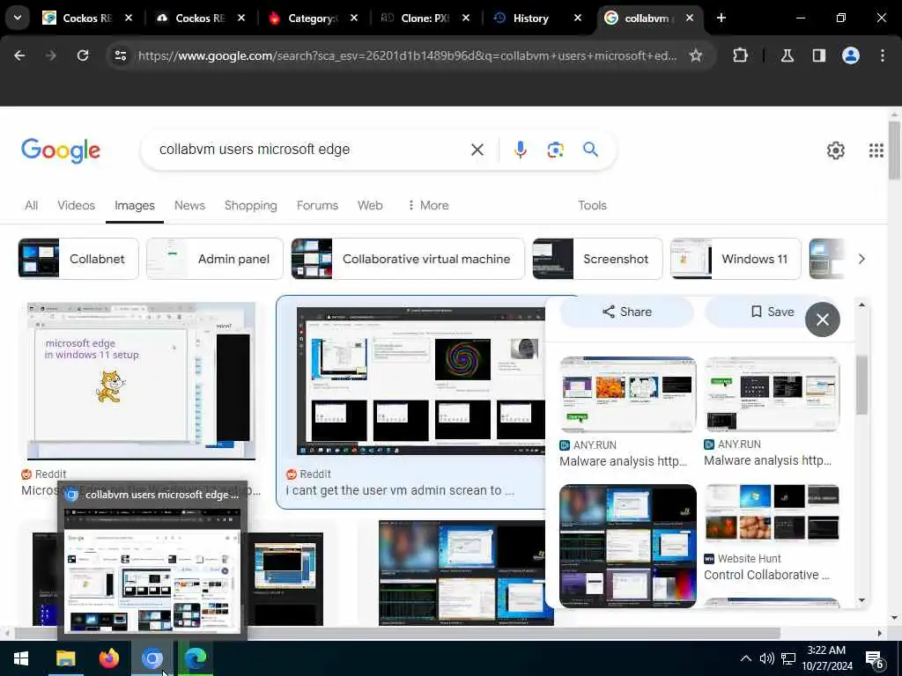Switch to News search results
This screenshot has height=676, width=902.
tap(189, 205)
